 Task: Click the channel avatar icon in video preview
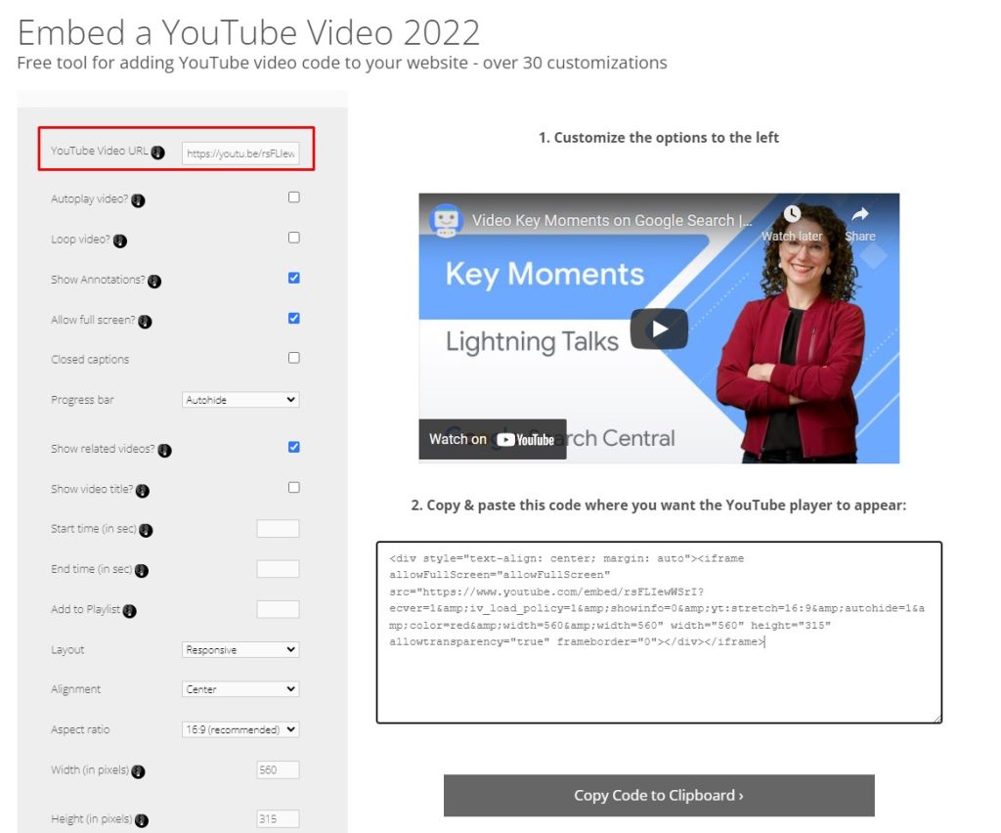(x=446, y=220)
